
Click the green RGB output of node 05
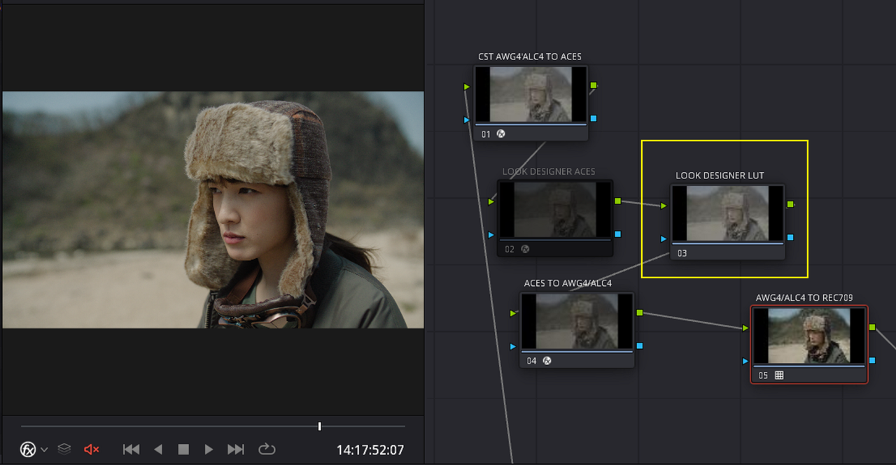point(871,327)
